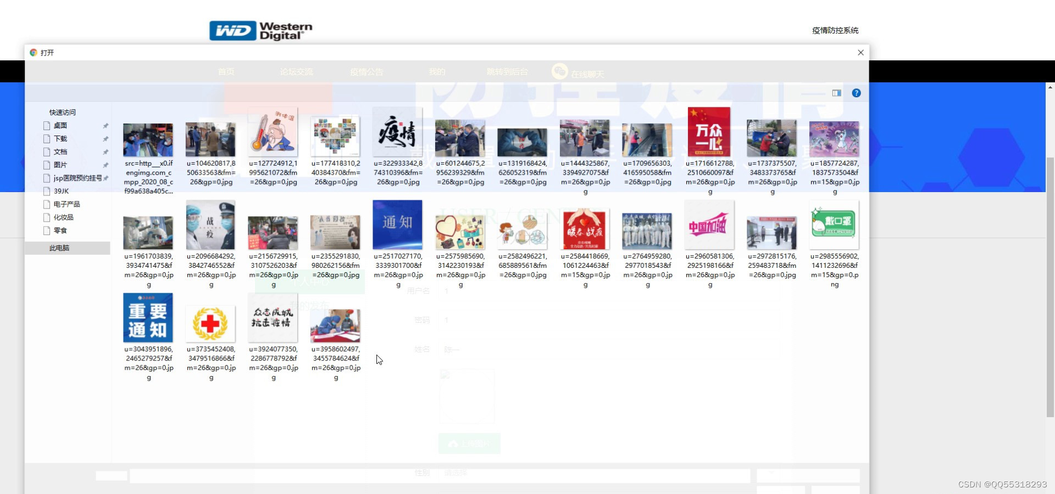Open the 化妆品 folder in sidebar

pyautogui.click(x=63, y=217)
